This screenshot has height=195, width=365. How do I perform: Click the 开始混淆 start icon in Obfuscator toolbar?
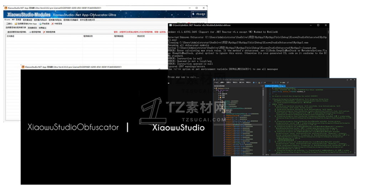[40, 24]
